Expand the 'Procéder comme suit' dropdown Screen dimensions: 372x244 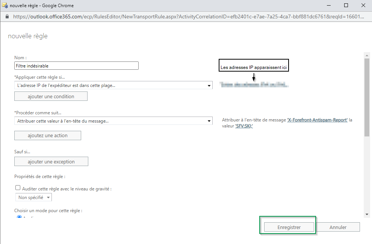113,121
